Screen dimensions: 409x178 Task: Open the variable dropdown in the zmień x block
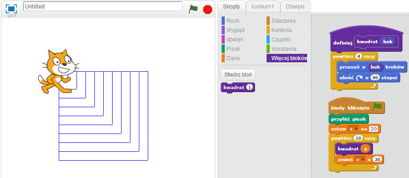[x=359, y=159]
